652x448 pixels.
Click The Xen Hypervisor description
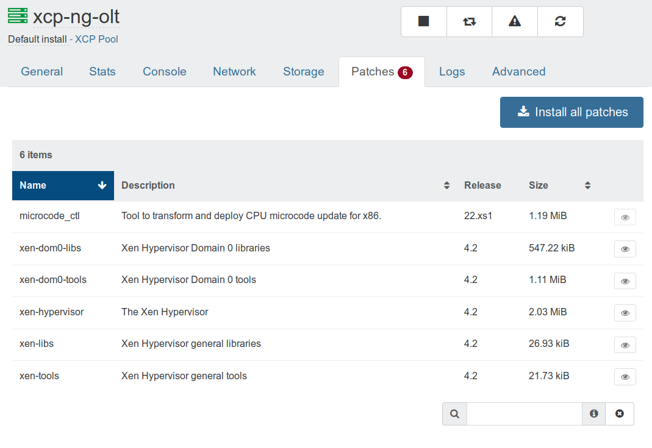pyautogui.click(x=165, y=312)
